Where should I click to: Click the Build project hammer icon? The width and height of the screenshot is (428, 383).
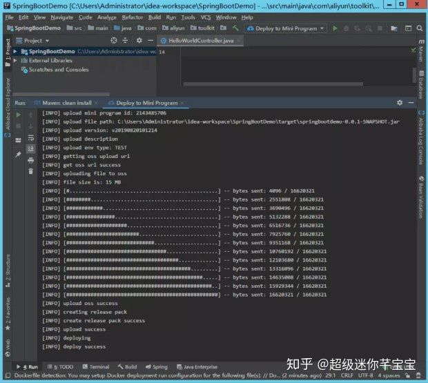coord(235,28)
